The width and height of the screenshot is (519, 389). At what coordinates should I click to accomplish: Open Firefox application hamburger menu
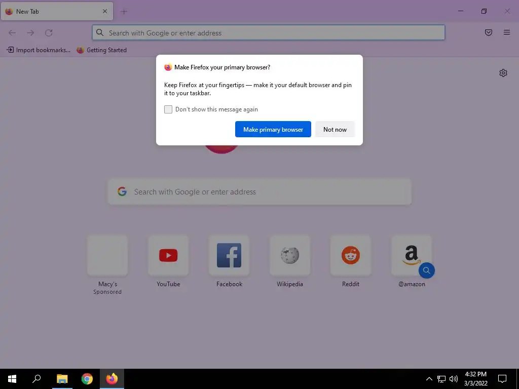point(507,32)
